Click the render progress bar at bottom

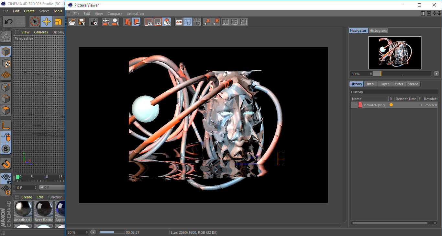click(x=112, y=232)
